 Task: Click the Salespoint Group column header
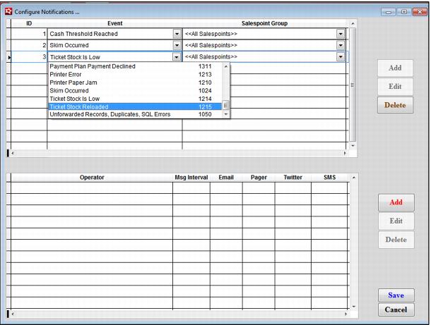coord(264,23)
